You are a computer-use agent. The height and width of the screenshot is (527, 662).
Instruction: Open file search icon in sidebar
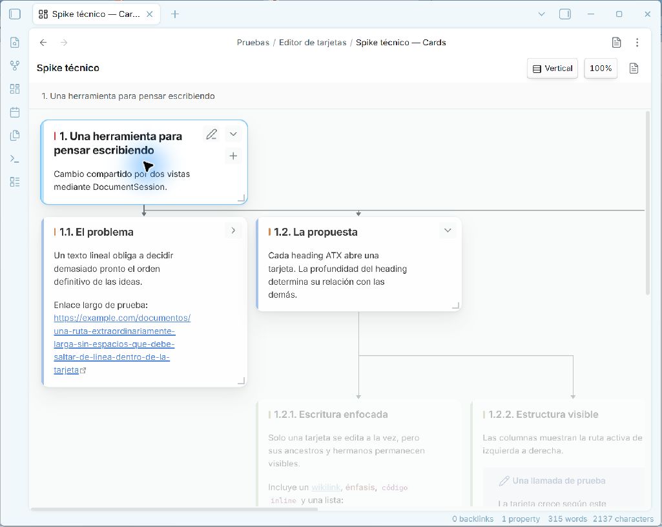(x=15, y=42)
